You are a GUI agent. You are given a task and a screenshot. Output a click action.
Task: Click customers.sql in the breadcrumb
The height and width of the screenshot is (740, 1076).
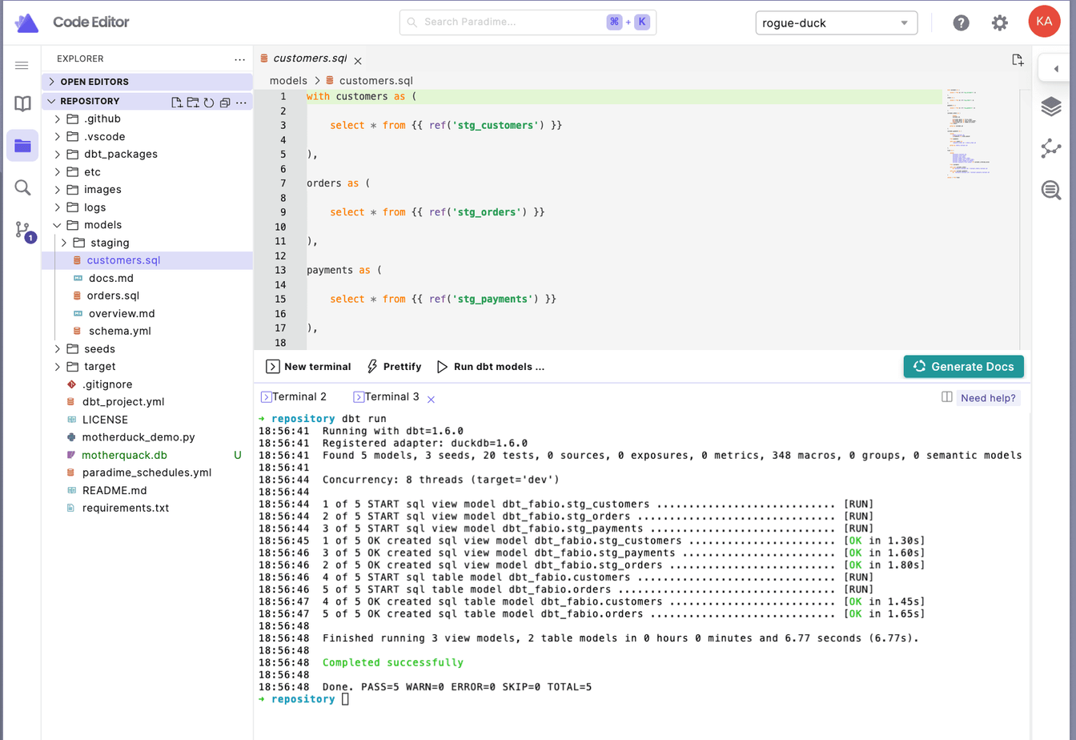pos(369,81)
